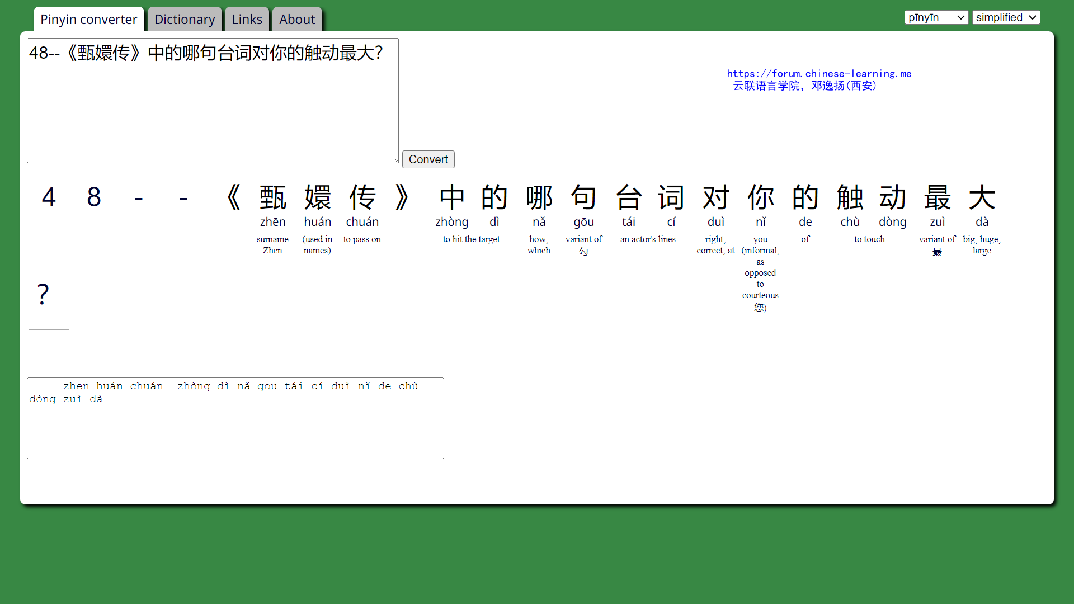Click the pinyin 'zhēn' under 甄
Viewport: 1074px width, 604px height.
[x=273, y=222]
